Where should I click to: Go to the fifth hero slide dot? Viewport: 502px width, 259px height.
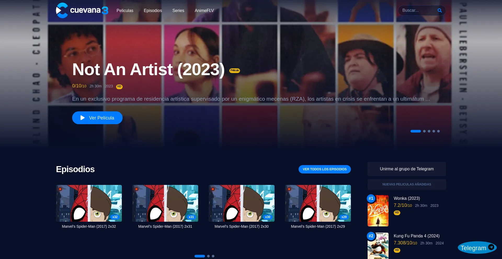438,131
